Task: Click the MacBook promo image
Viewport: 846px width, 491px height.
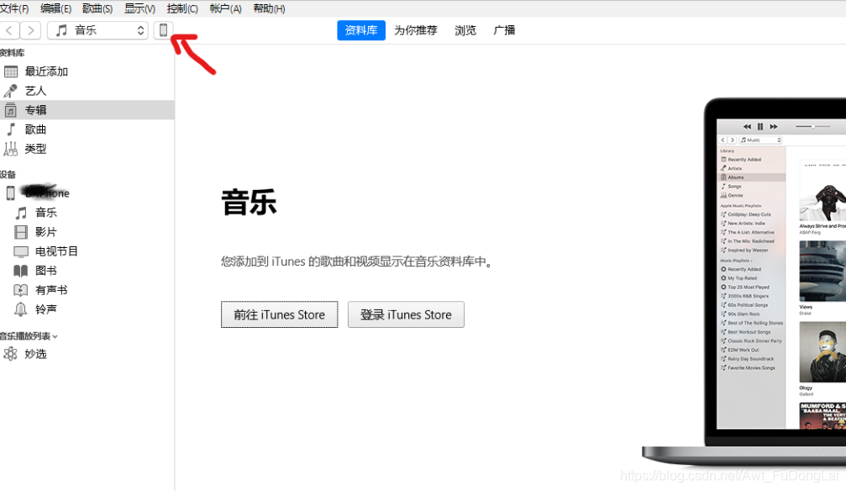Action: pyautogui.click(x=744, y=281)
